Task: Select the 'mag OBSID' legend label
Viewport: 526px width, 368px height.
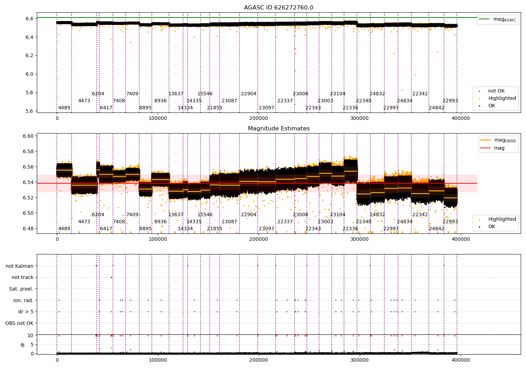Action: tap(505, 140)
